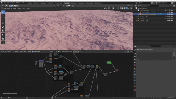
Task: Select the Move tool in the viewport toolbar
Action: pyautogui.click(x=3, y=20)
